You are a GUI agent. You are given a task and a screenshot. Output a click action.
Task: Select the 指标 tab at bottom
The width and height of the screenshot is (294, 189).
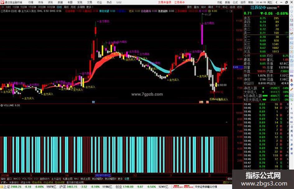pyautogui.click(x=3, y=179)
